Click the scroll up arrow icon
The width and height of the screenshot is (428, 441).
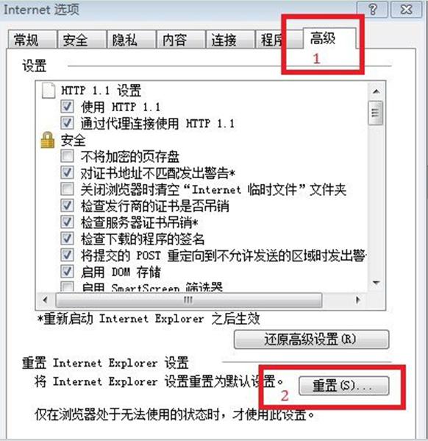(x=376, y=91)
